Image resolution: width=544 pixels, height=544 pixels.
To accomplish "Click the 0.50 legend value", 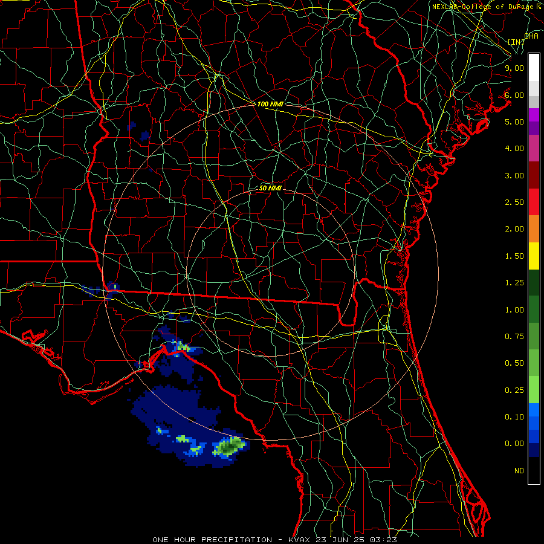I will pos(514,363).
